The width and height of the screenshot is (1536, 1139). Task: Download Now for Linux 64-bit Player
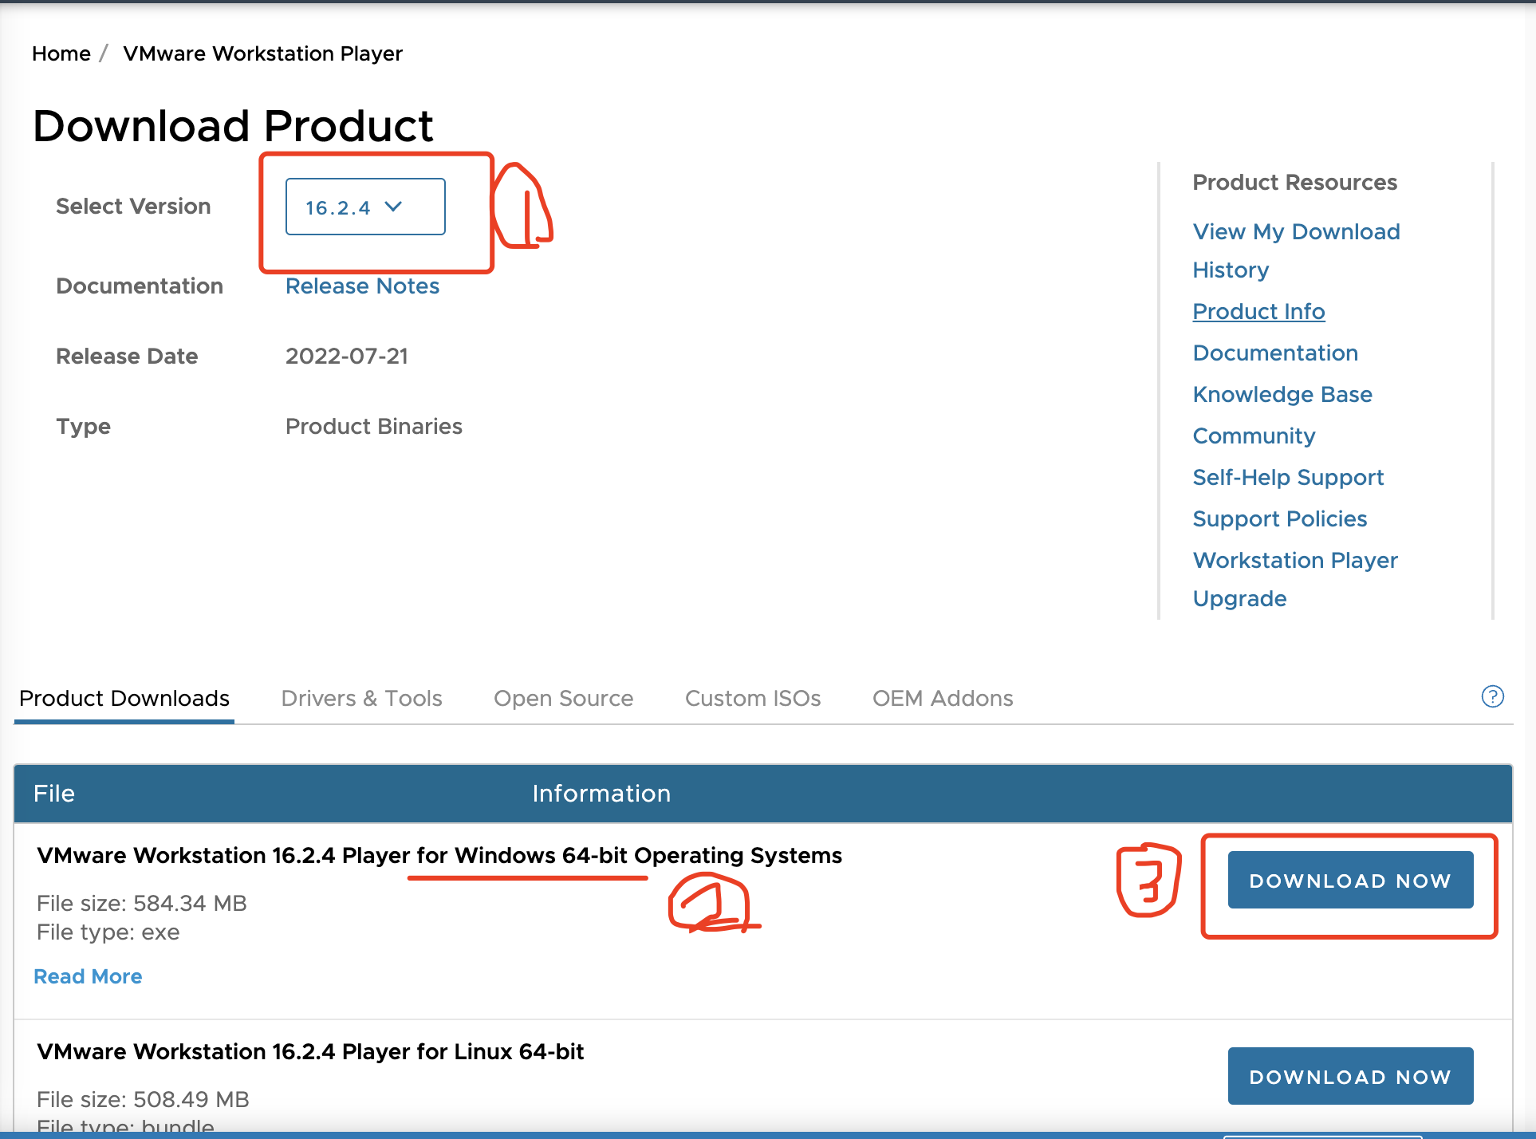(x=1350, y=1076)
